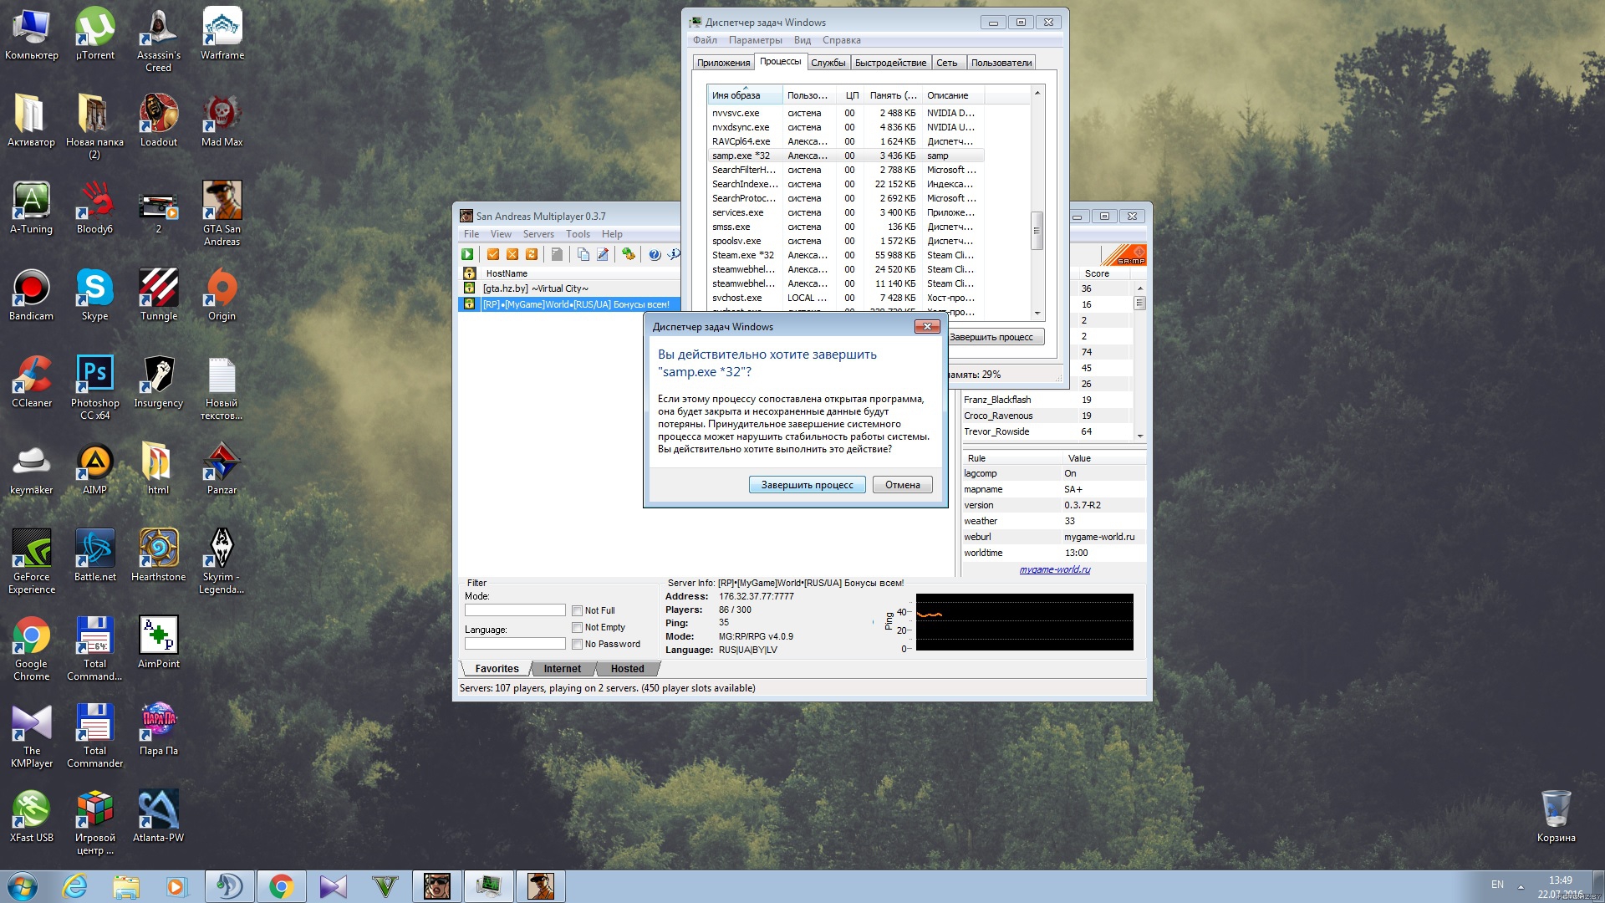The width and height of the screenshot is (1605, 903).
Task: Show hidden tray icons arrow
Action: click(1521, 886)
